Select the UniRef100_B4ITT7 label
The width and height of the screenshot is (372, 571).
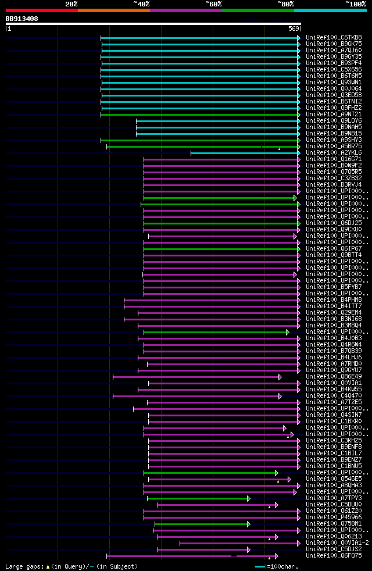pos(334,306)
